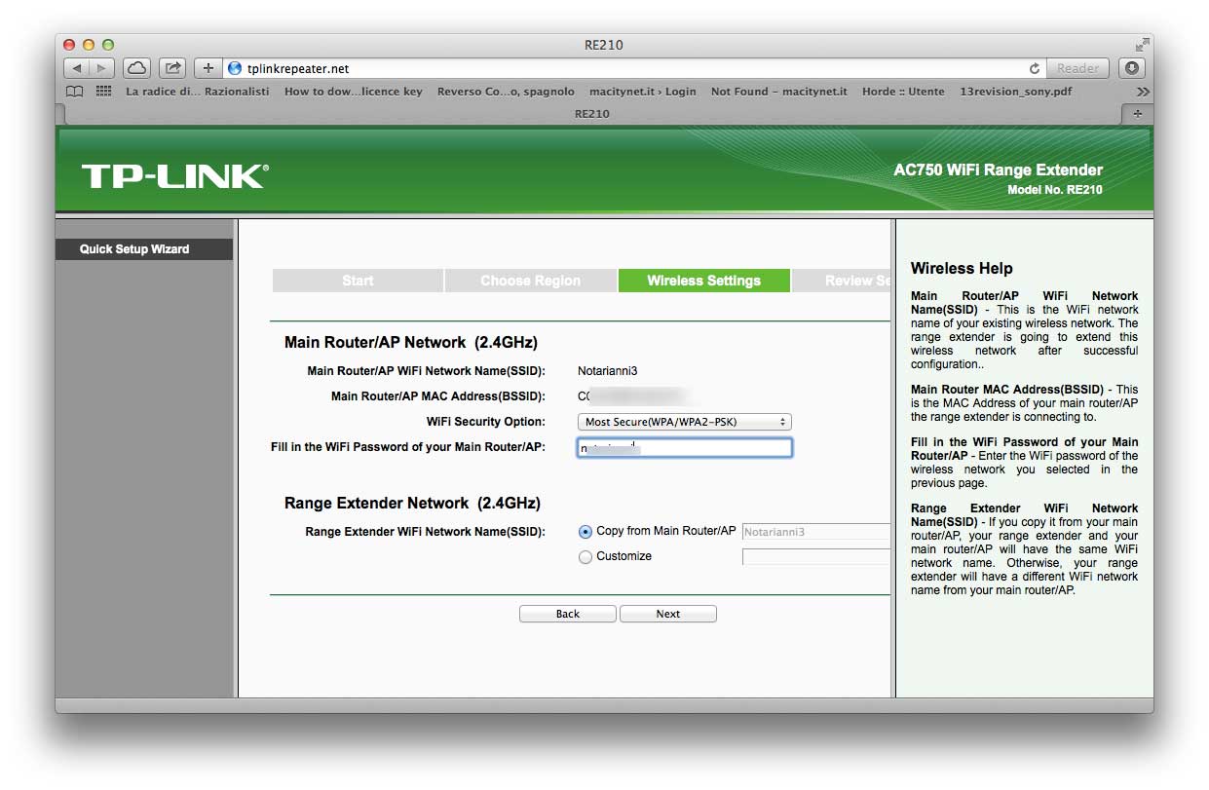
Task: Click the 'Range Extender Network (2.4GHz)' heading
Action: click(x=412, y=504)
